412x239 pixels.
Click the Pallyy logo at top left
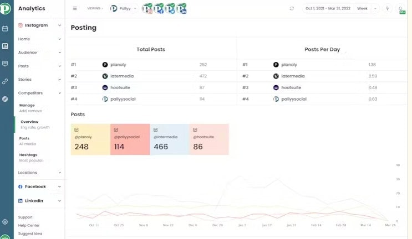pos(5,8)
